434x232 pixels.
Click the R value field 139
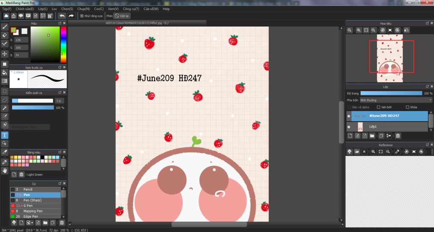[x=21, y=40]
